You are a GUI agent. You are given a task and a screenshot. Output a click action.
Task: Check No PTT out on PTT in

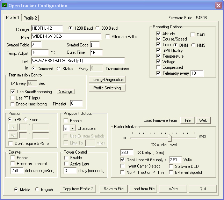[x=122, y=172]
